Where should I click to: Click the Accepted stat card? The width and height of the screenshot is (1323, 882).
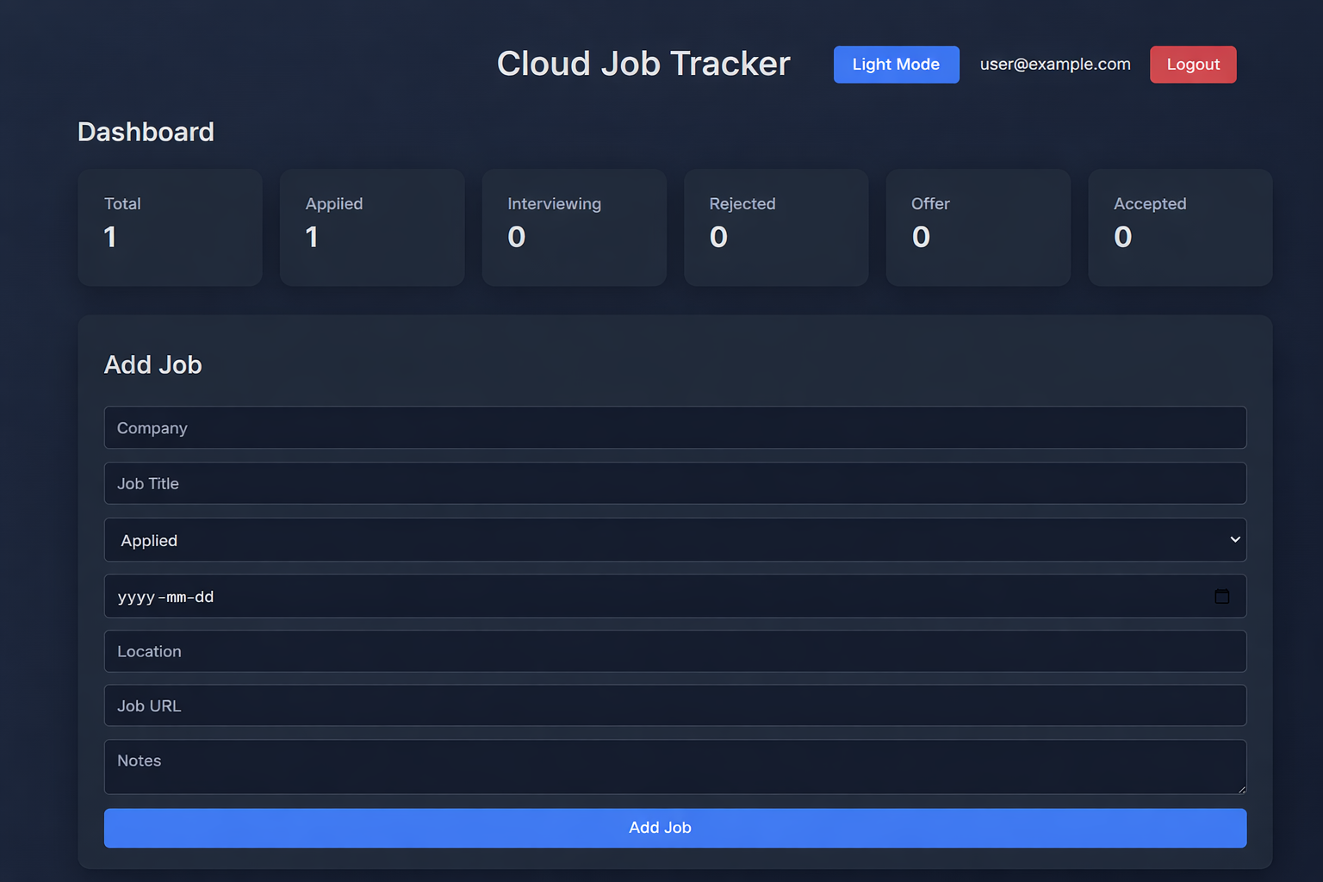(1180, 227)
